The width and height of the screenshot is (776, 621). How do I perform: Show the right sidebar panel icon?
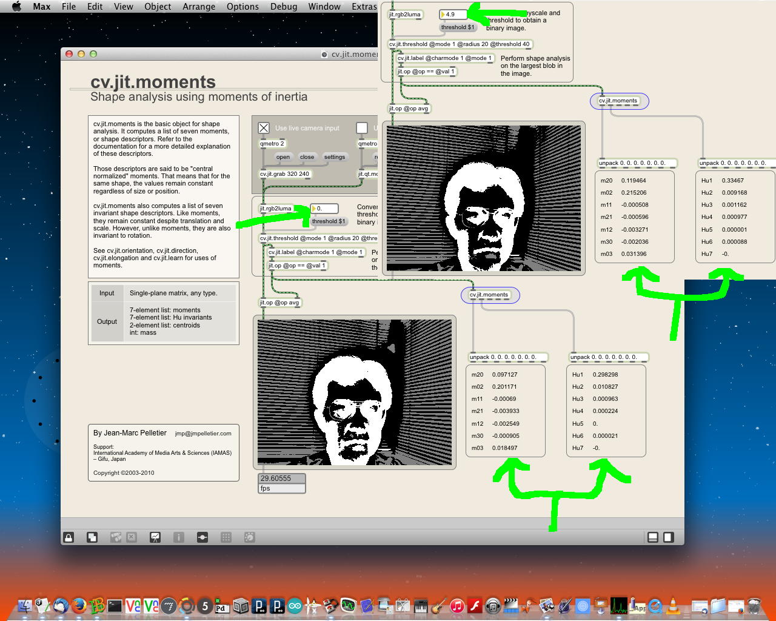coord(668,537)
